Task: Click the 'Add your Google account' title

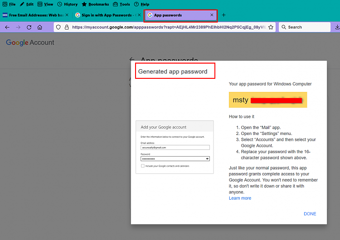Action: click(x=164, y=127)
